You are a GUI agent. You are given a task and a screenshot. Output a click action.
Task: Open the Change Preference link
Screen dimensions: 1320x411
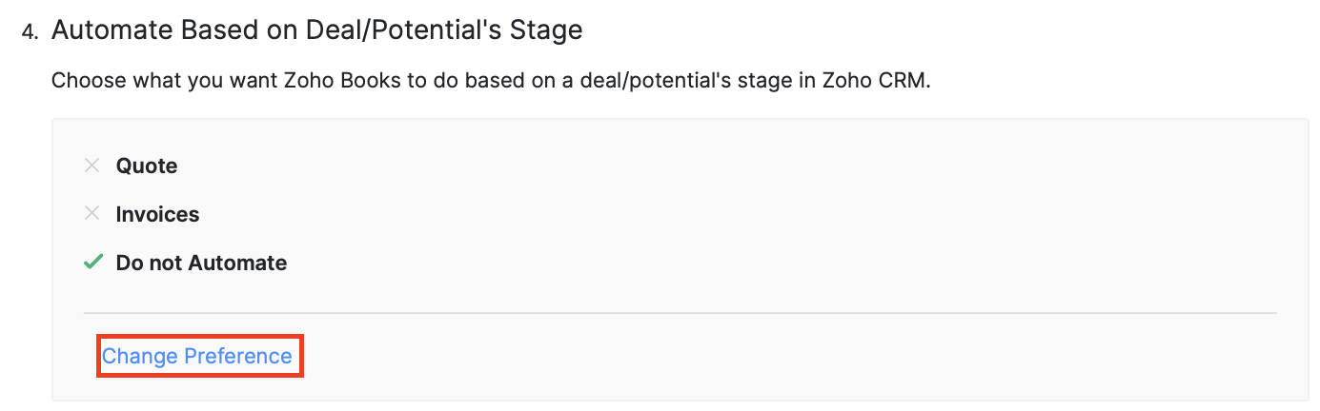tap(197, 356)
